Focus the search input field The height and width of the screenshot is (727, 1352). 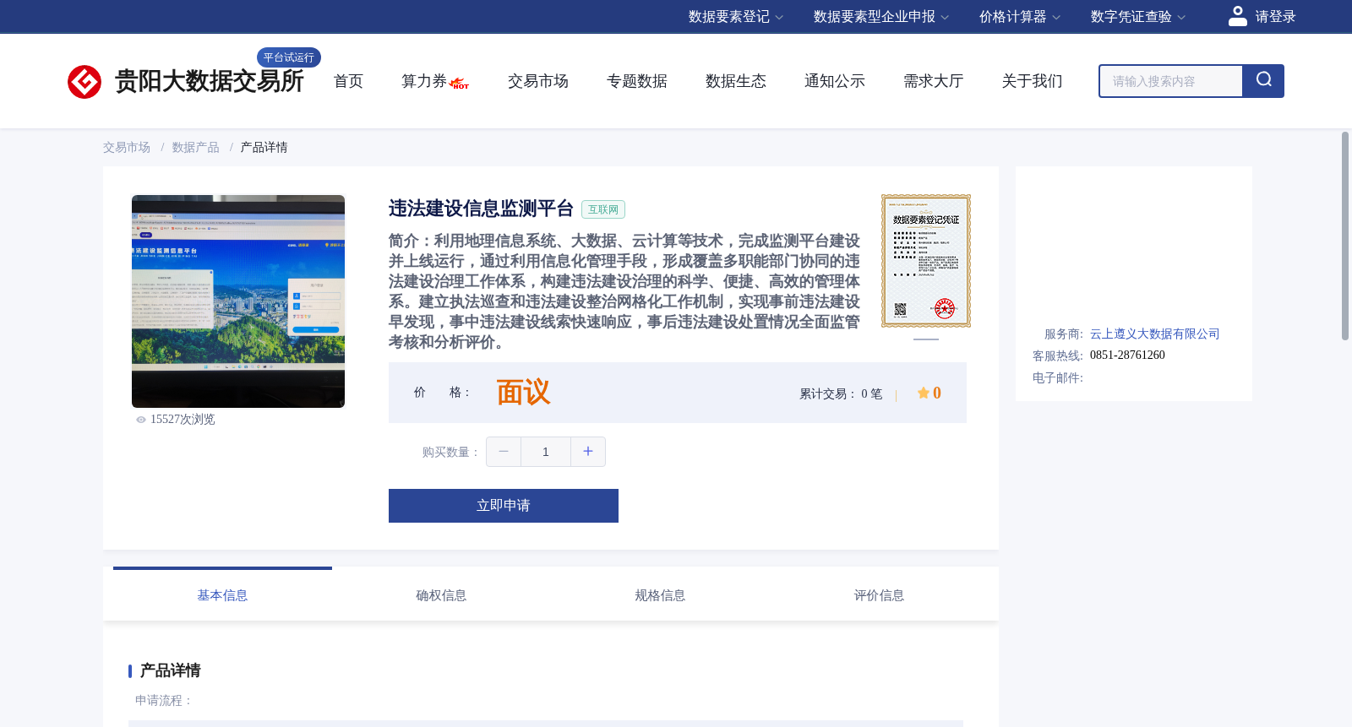1170,81
